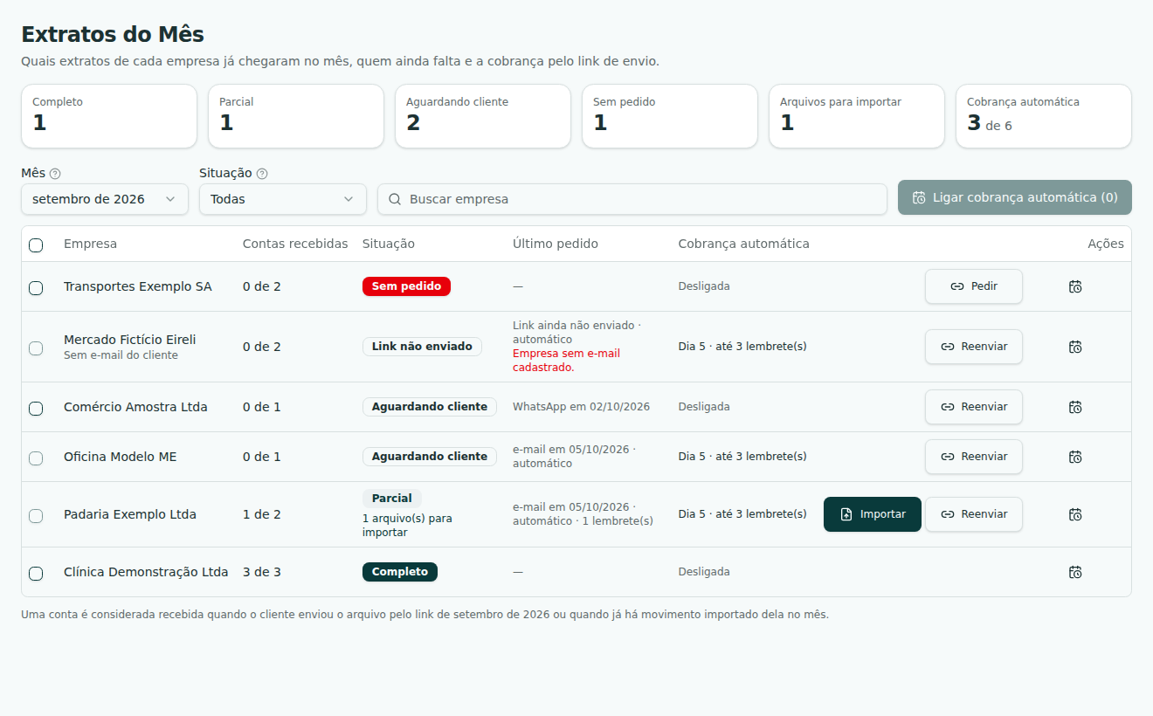This screenshot has height=716, width=1153.
Task: Focus the Buscar empresa search field
Action: pos(632,199)
